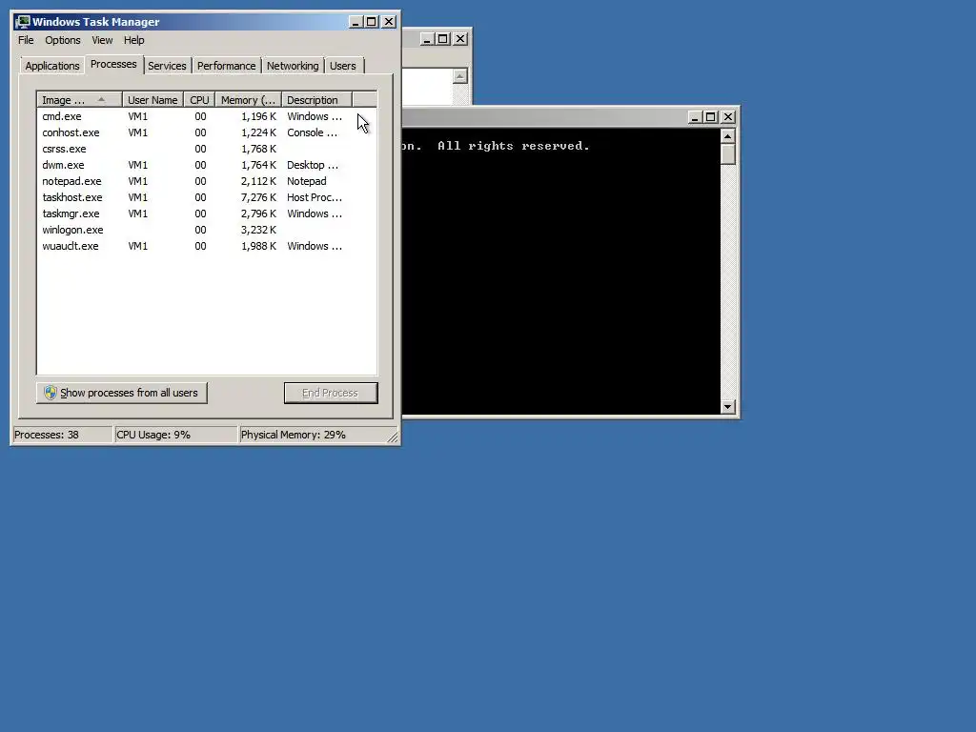Select the Processes tab
This screenshot has width=976, height=732.
click(113, 64)
